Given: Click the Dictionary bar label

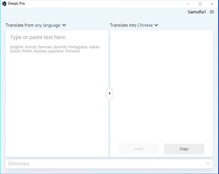Looking at the screenshot, I should pyautogui.click(x=19, y=163).
